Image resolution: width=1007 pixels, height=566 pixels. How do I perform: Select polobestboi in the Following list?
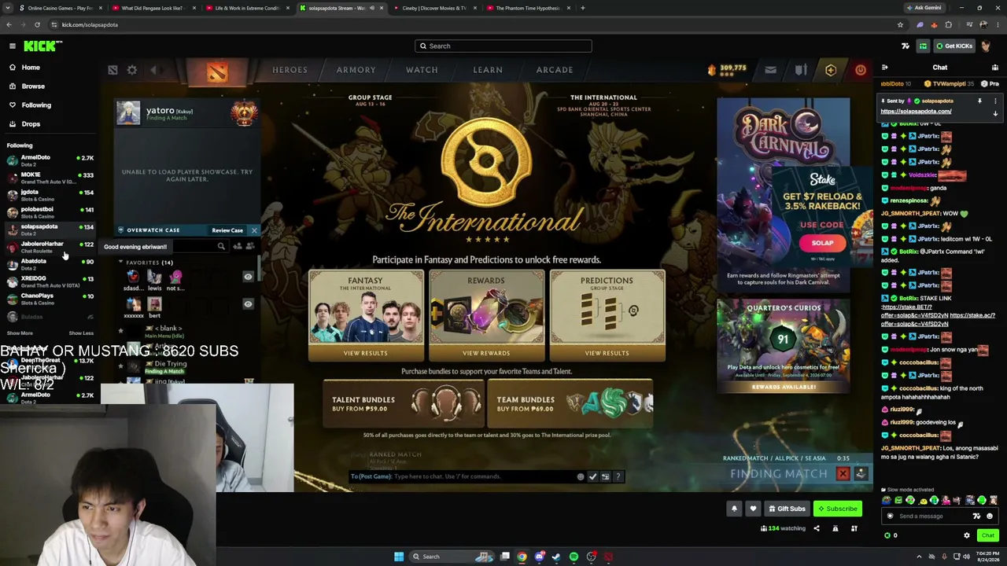coord(50,212)
